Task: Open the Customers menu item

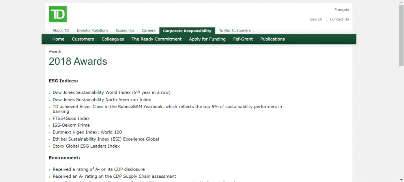Action: [83, 39]
